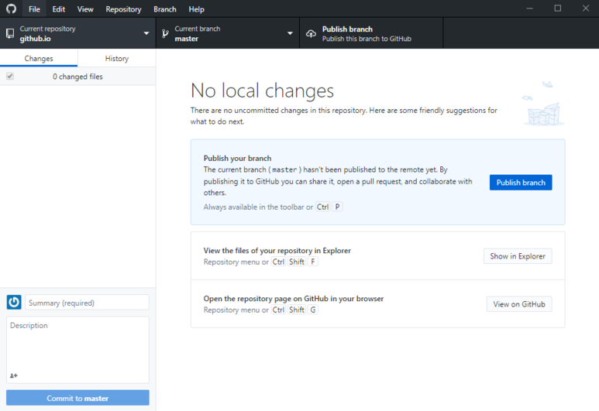Close the GitHub Desktop window
This screenshot has width=599, height=411.
(586, 9)
